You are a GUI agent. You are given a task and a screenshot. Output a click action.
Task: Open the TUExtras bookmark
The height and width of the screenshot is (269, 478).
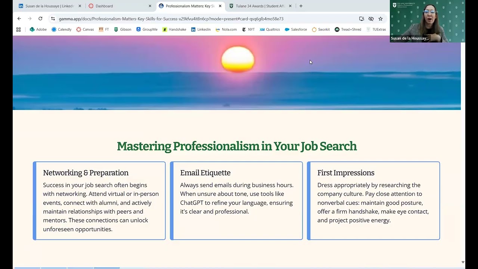pos(376,30)
